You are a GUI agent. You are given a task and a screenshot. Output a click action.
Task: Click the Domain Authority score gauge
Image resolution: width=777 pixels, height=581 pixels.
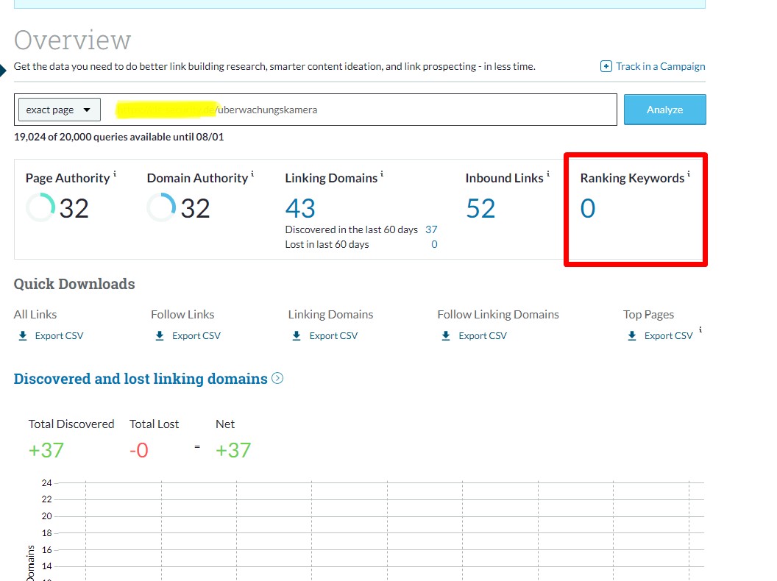pyautogui.click(x=162, y=207)
